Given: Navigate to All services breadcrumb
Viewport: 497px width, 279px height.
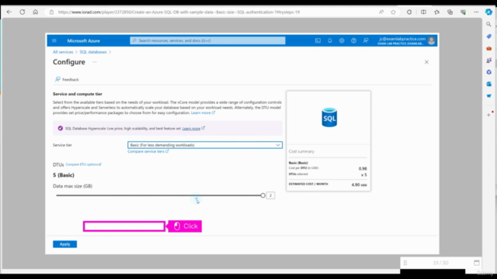Looking at the screenshot, I should click(x=63, y=52).
